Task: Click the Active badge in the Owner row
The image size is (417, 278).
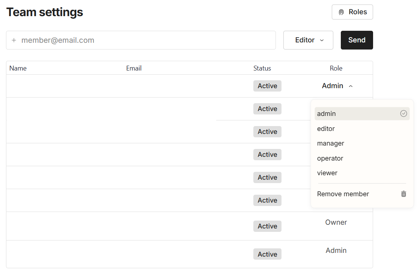Action: [267, 226]
